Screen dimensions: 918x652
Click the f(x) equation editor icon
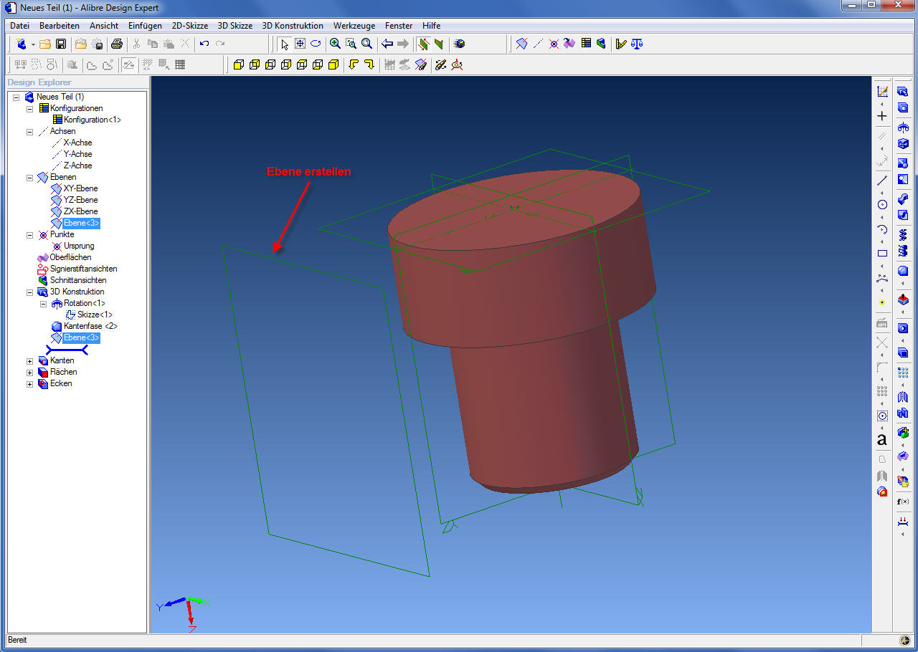(x=903, y=501)
